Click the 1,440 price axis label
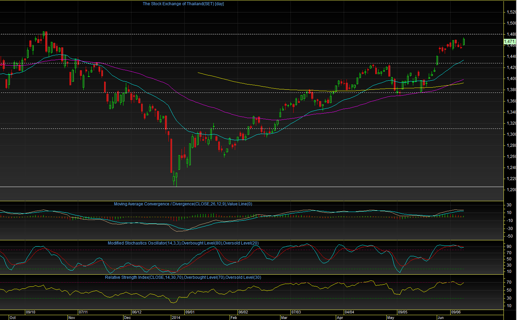Image resolution: width=517 pixels, height=320 pixels. 511,56
